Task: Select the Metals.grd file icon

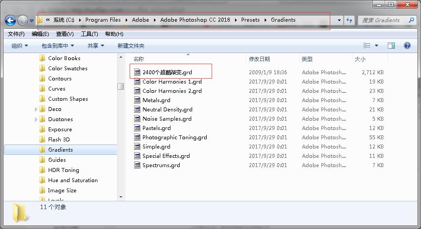Action: [137, 100]
